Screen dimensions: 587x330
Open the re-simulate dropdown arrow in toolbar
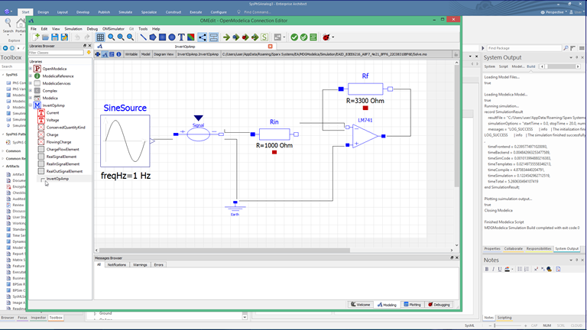[x=284, y=37]
